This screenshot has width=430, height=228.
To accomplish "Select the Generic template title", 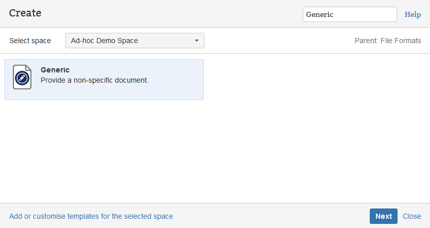I will pos(55,70).
